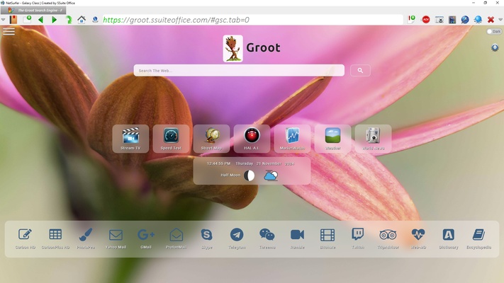Open a new tab with the plus icon
This screenshot has height=283, width=504.
[28, 19]
